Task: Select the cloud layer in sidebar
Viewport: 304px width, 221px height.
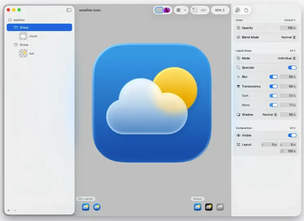Action: tap(33, 36)
